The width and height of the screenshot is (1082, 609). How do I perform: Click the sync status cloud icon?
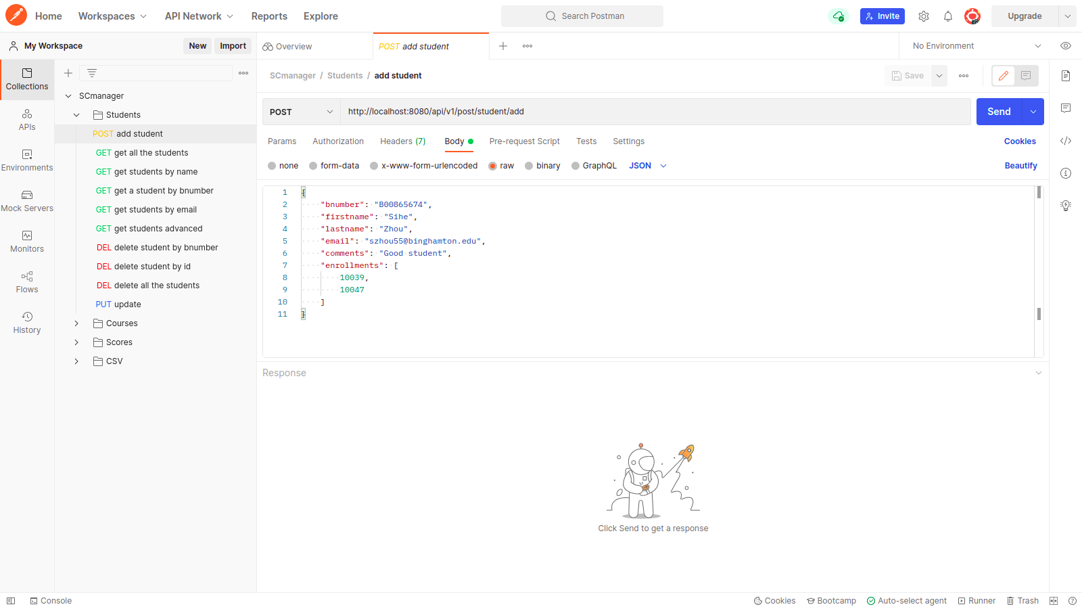(839, 16)
